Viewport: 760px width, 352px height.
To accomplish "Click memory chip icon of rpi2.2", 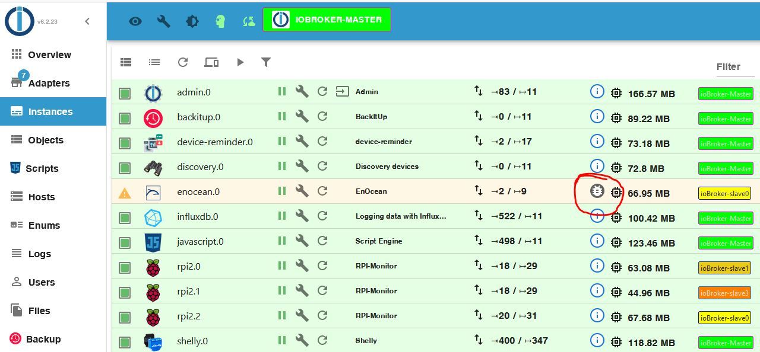I will [x=616, y=317].
